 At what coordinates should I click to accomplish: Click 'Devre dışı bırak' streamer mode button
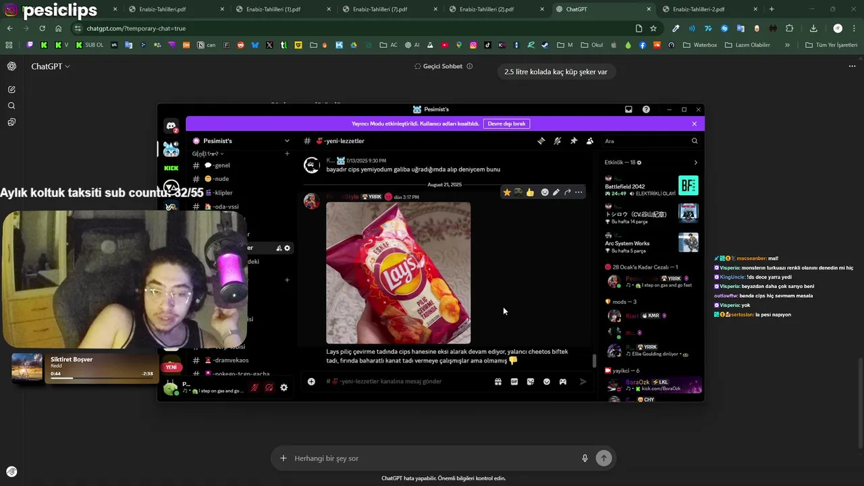point(506,124)
